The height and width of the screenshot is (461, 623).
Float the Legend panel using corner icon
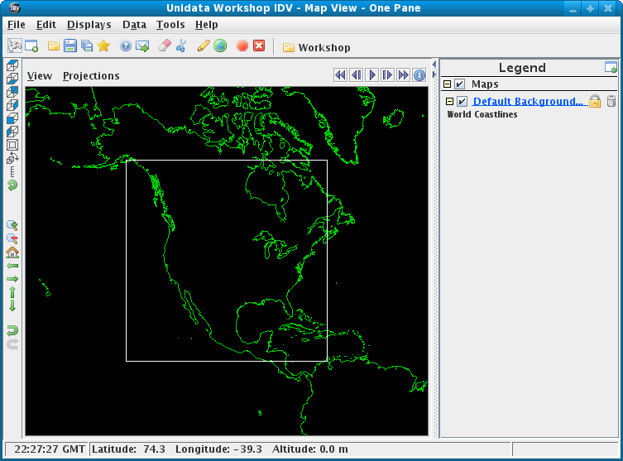pyautogui.click(x=611, y=68)
